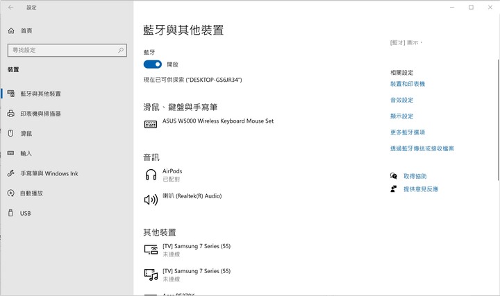The height and width of the screenshot is (296, 500).
Task: Click the 提供意見反應 feedback person icon
Action: click(394, 189)
